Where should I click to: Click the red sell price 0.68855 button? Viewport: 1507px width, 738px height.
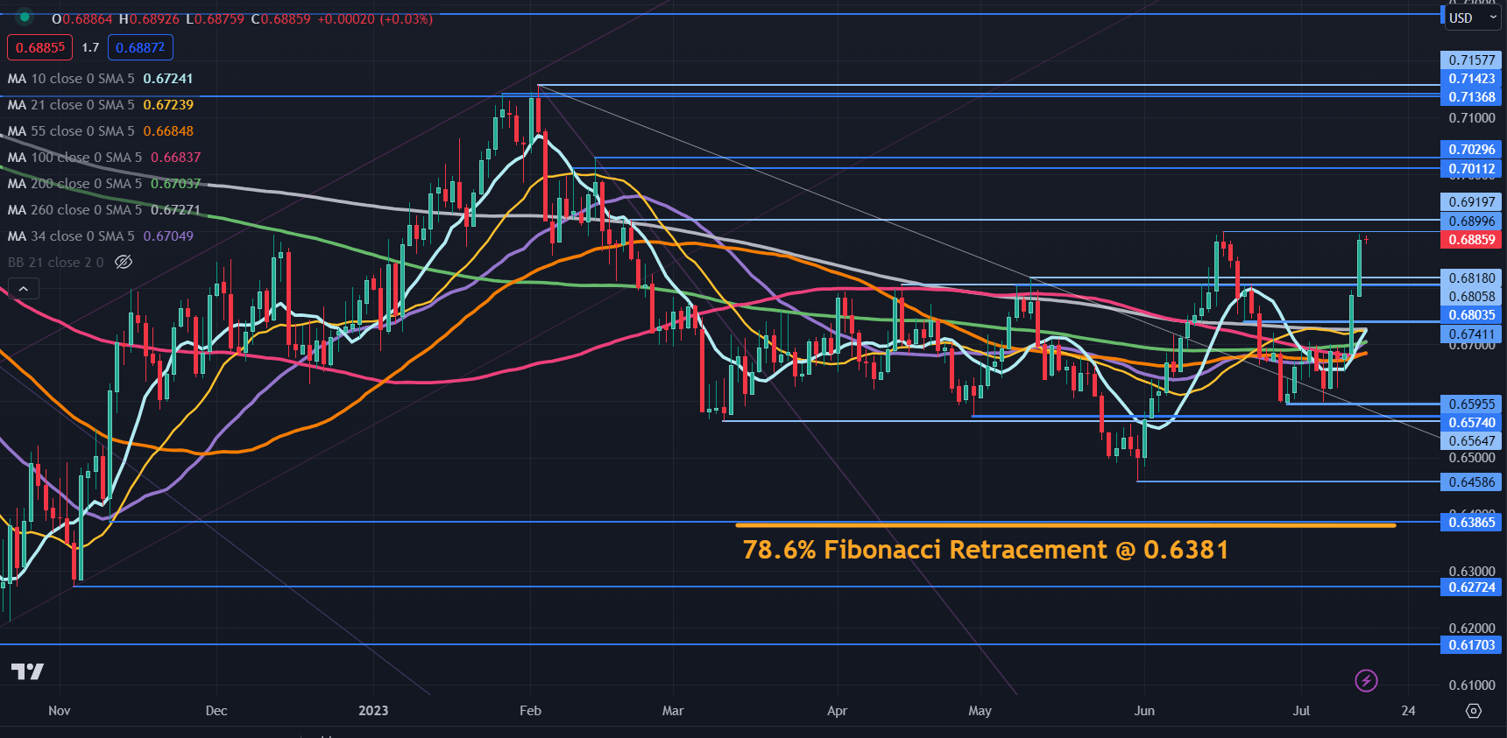(x=40, y=47)
